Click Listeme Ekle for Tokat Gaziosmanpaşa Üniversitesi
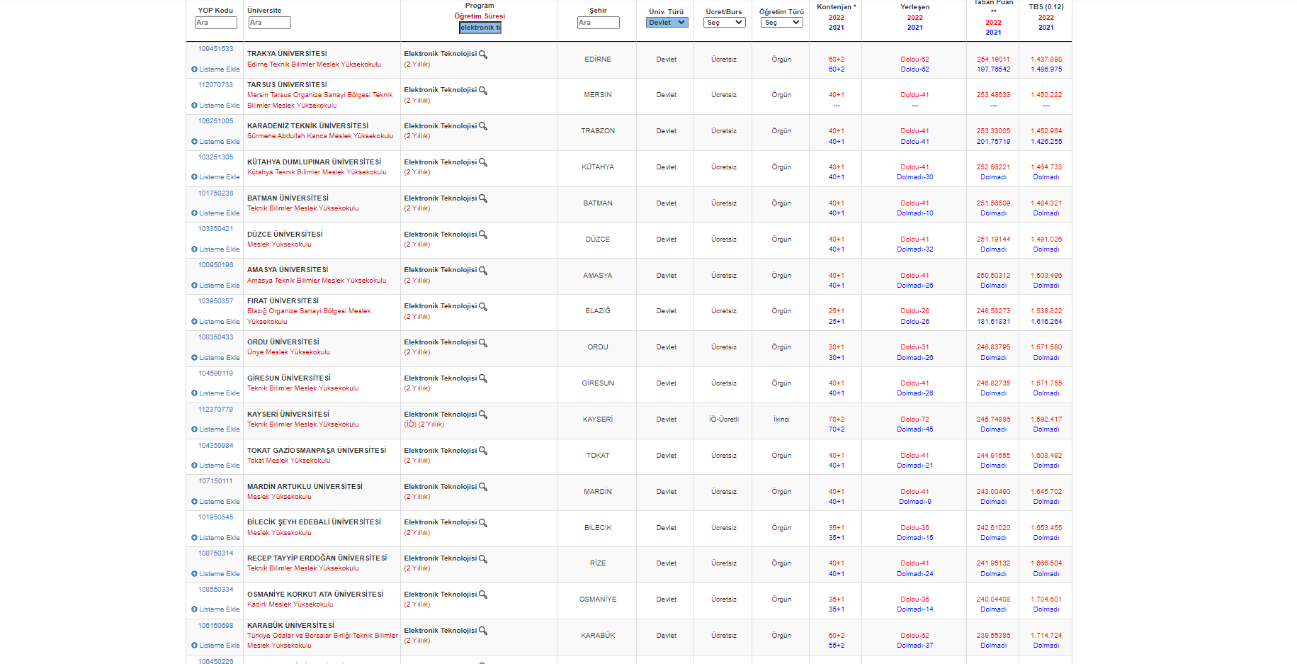 215,466
